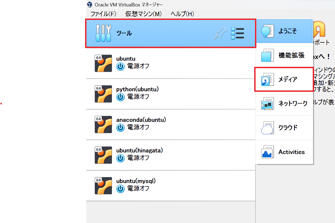Viewport: 335px width, 223px height.
Task: Click the Tools wrench and screwdriver icon
Action: (x=103, y=33)
